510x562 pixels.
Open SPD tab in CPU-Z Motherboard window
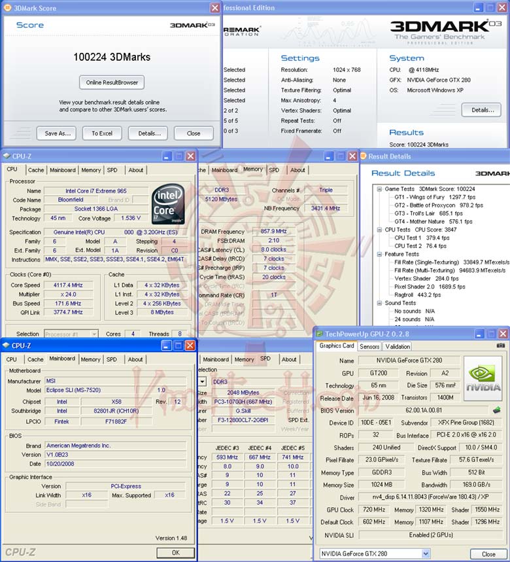pos(111,359)
